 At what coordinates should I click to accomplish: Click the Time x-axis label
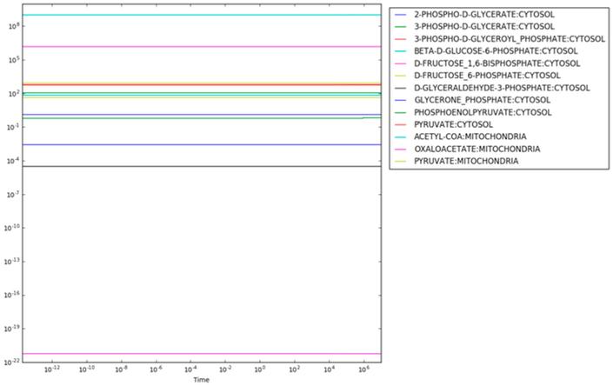201,380
